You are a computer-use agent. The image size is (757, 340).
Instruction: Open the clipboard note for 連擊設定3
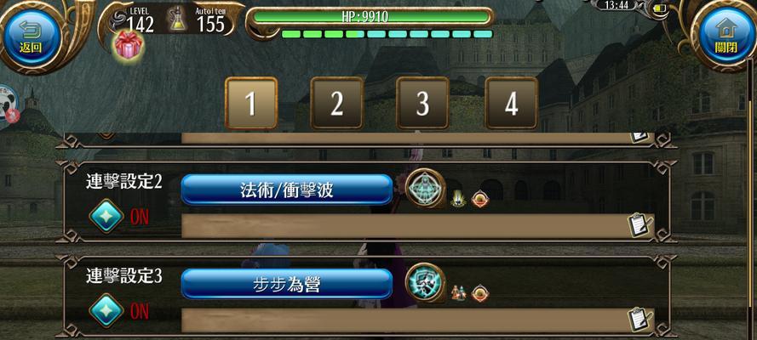(x=639, y=320)
